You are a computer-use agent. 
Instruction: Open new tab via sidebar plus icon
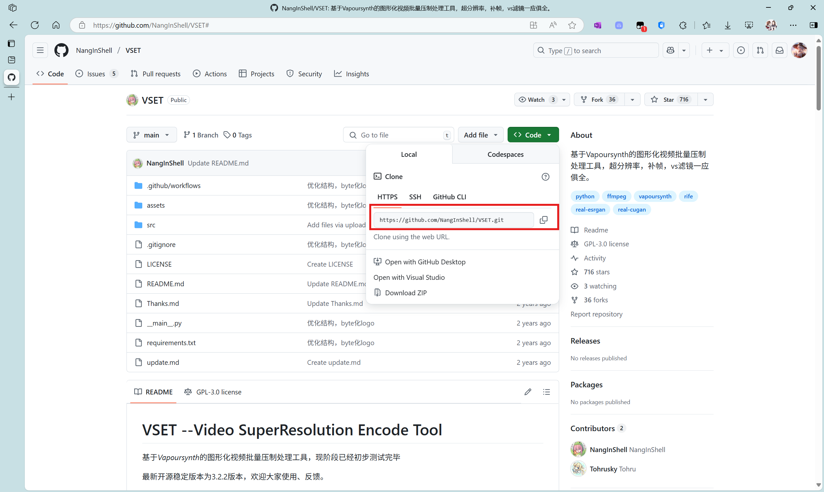[x=12, y=97]
